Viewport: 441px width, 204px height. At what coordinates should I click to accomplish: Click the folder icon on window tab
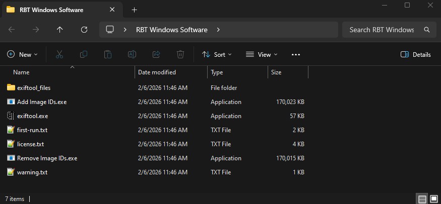coord(11,10)
